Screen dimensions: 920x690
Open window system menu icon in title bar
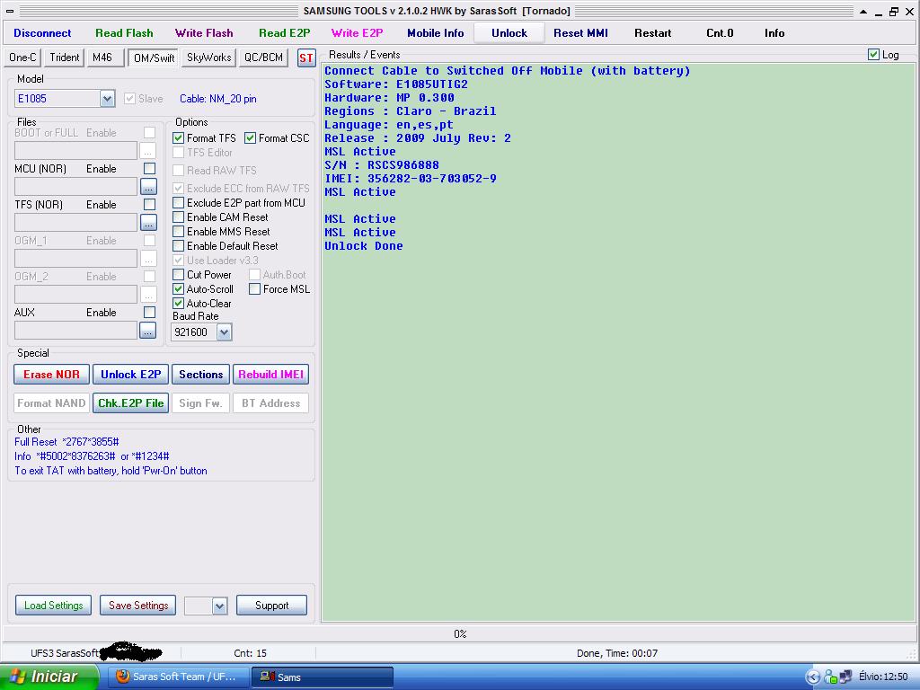tap(10, 11)
